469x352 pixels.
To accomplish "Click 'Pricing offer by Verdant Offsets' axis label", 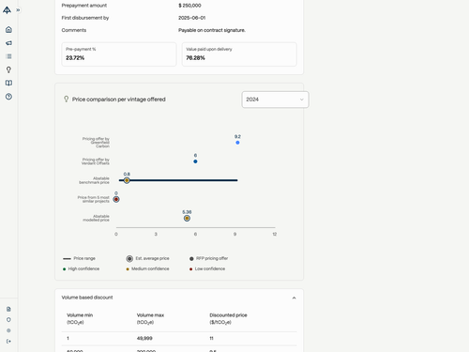I will click(96, 161).
